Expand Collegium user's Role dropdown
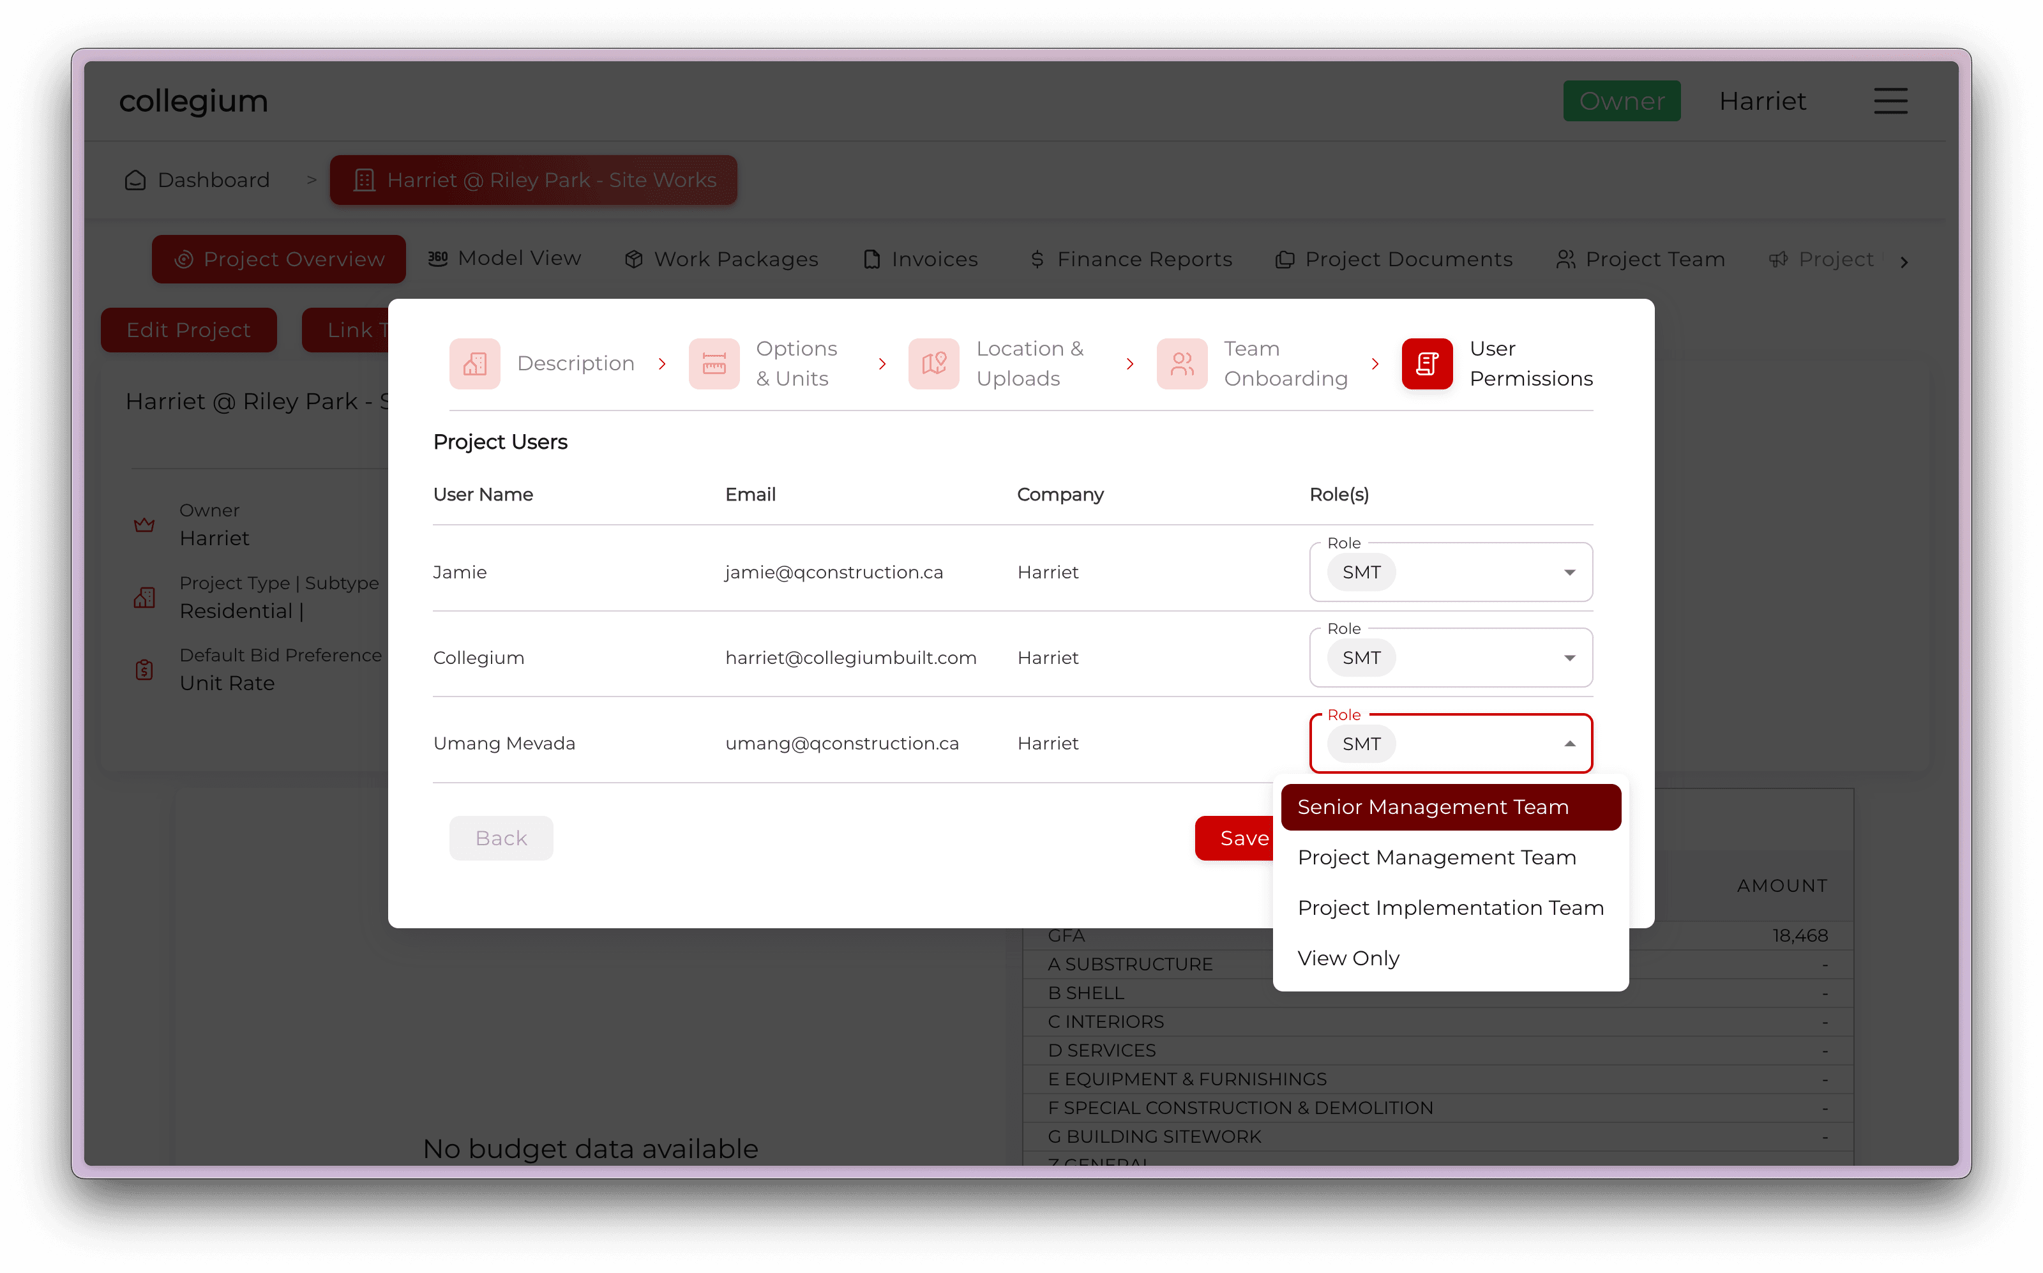2043x1273 pixels. point(1569,658)
